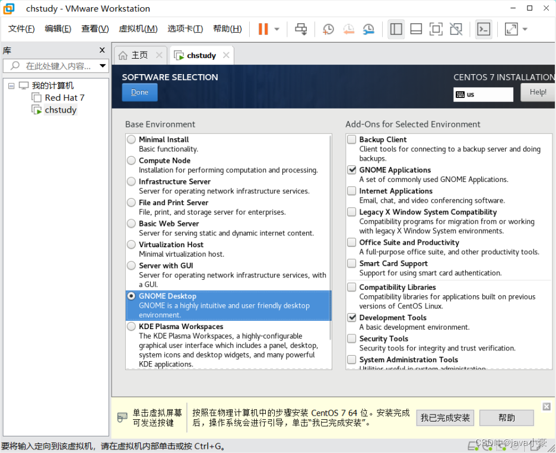Click the 帮助 button in install bar
The image size is (556, 453).
click(x=506, y=418)
